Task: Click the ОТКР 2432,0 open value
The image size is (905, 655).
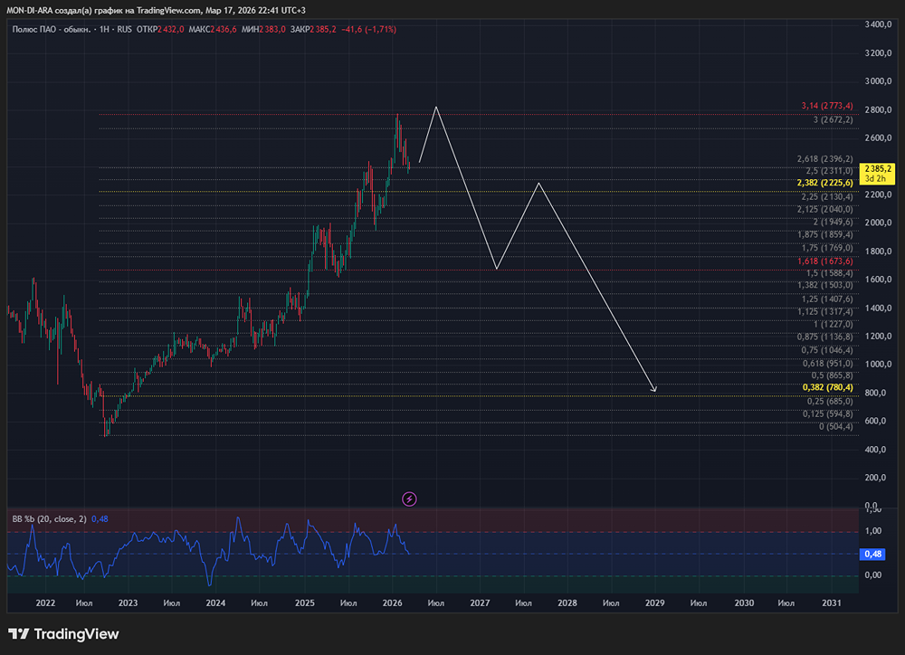Action: pos(160,29)
